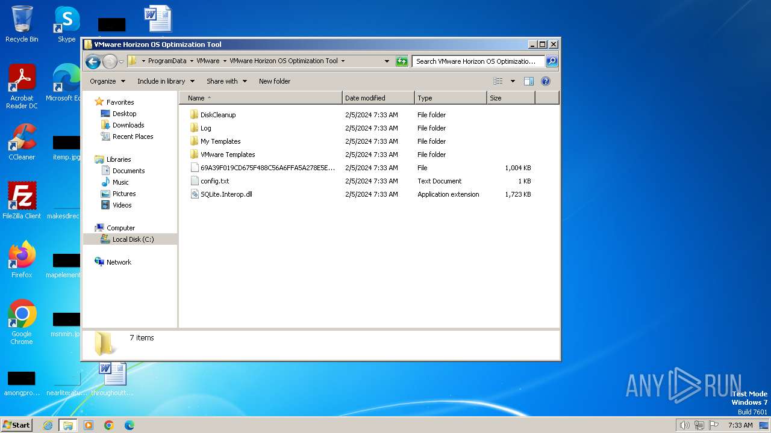Screen dimensions: 771x433
Task: Open the Organize menu
Action: (107, 81)
